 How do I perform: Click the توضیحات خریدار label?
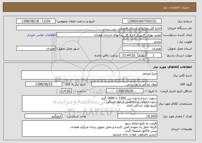181,129
